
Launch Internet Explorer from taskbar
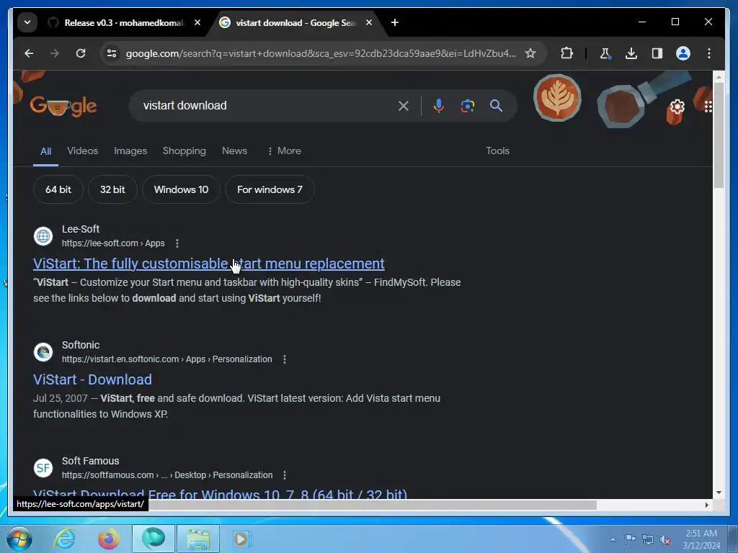coord(64,539)
